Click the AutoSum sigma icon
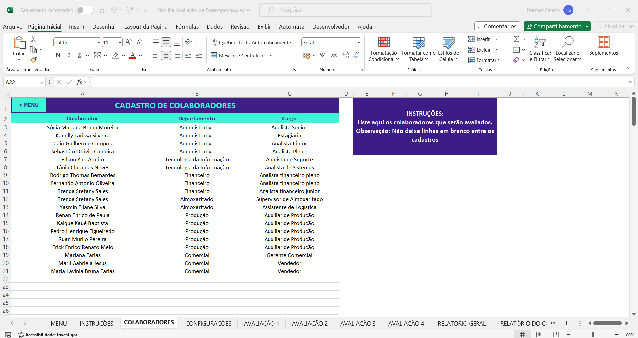638x338 pixels. 516,39
